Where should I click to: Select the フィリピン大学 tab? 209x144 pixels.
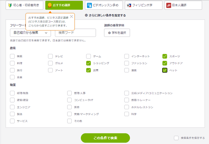(x=144, y=5)
